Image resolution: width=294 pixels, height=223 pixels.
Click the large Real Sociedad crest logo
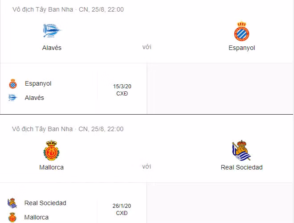pos(241,150)
